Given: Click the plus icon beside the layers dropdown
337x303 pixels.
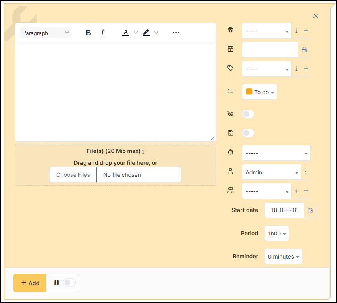Looking at the screenshot, I should tap(306, 31).
